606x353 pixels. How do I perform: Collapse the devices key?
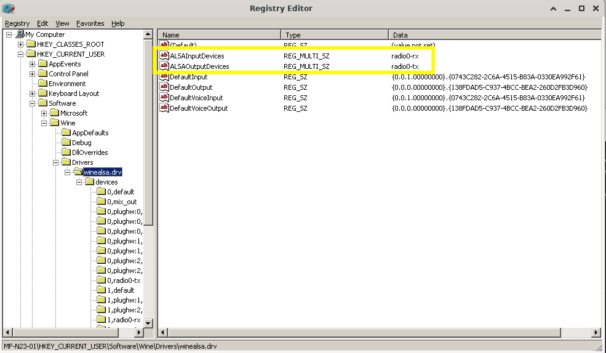pos(79,182)
